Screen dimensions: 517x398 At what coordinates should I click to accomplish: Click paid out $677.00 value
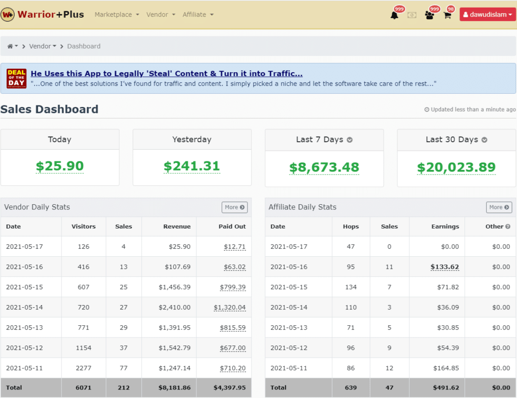coord(233,348)
